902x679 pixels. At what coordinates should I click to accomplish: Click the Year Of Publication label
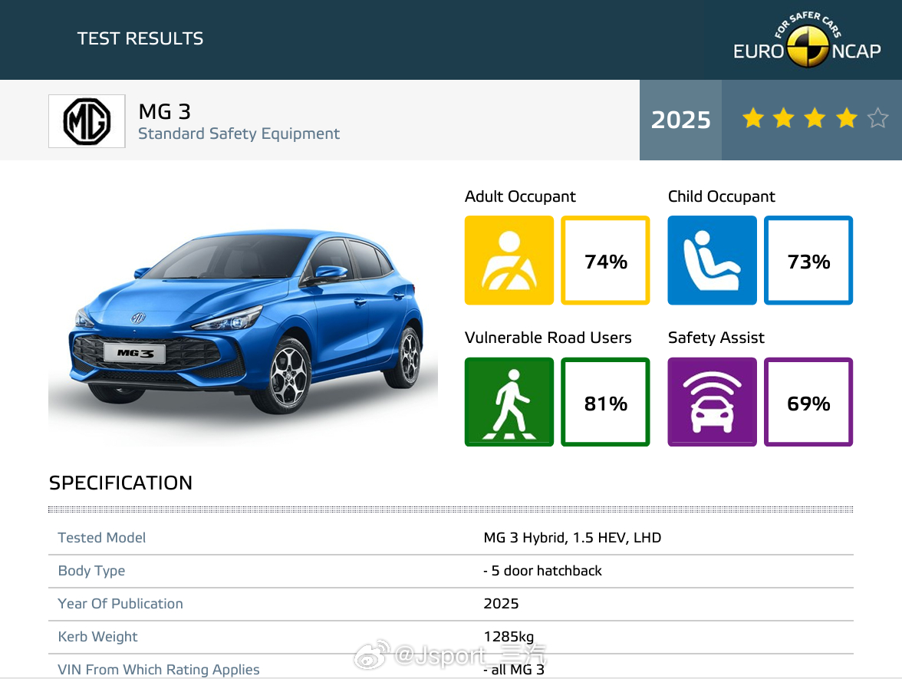pyautogui.click(x=120, y=604)
